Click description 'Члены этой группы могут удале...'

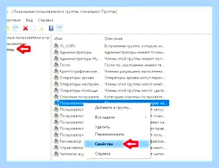pos(135,91)
